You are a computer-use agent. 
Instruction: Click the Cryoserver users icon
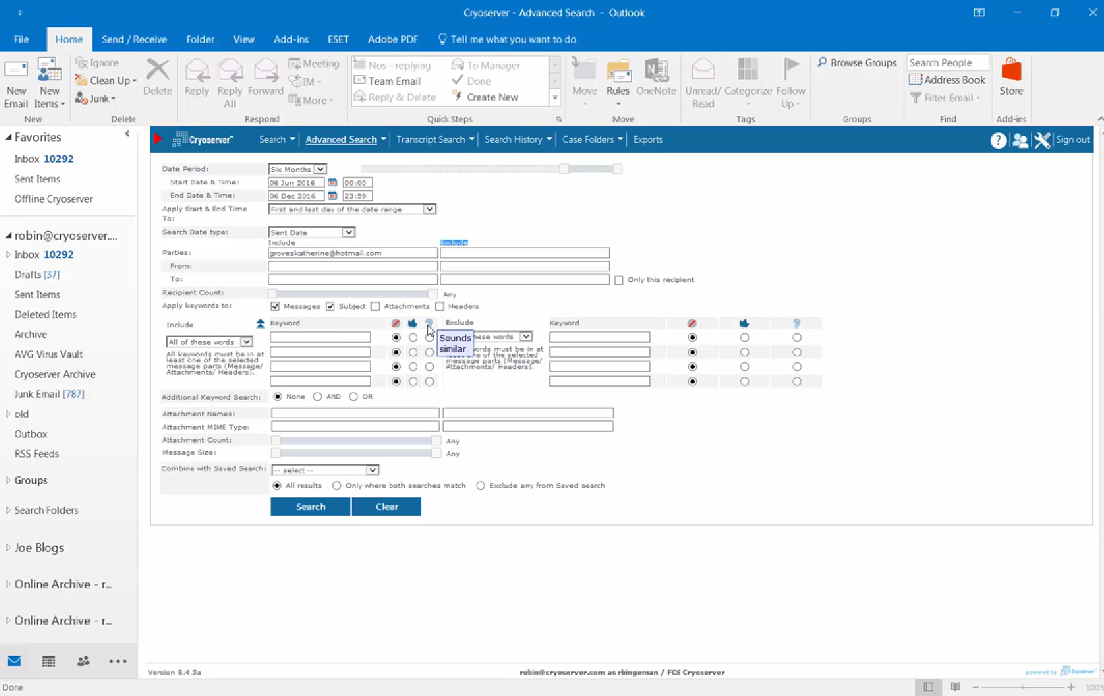pyautogui.click(x=1020, y=140)
